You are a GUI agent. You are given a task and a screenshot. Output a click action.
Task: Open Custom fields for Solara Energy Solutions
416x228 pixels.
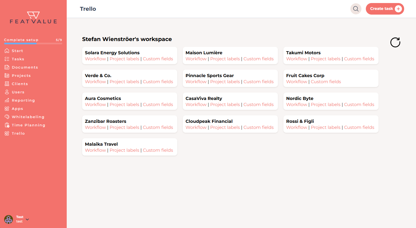(158, 59)
